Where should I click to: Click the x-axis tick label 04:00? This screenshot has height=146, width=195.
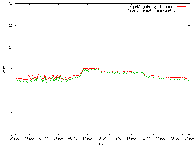(44, 139)
